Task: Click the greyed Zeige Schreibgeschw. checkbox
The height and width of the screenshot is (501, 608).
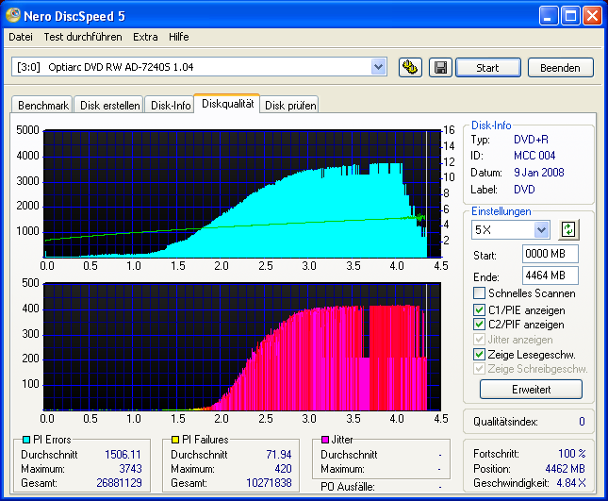Action: pyautogui.click(x=479, y=368)
